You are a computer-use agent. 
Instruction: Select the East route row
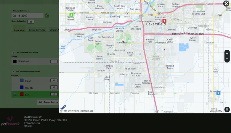(35, 80)
